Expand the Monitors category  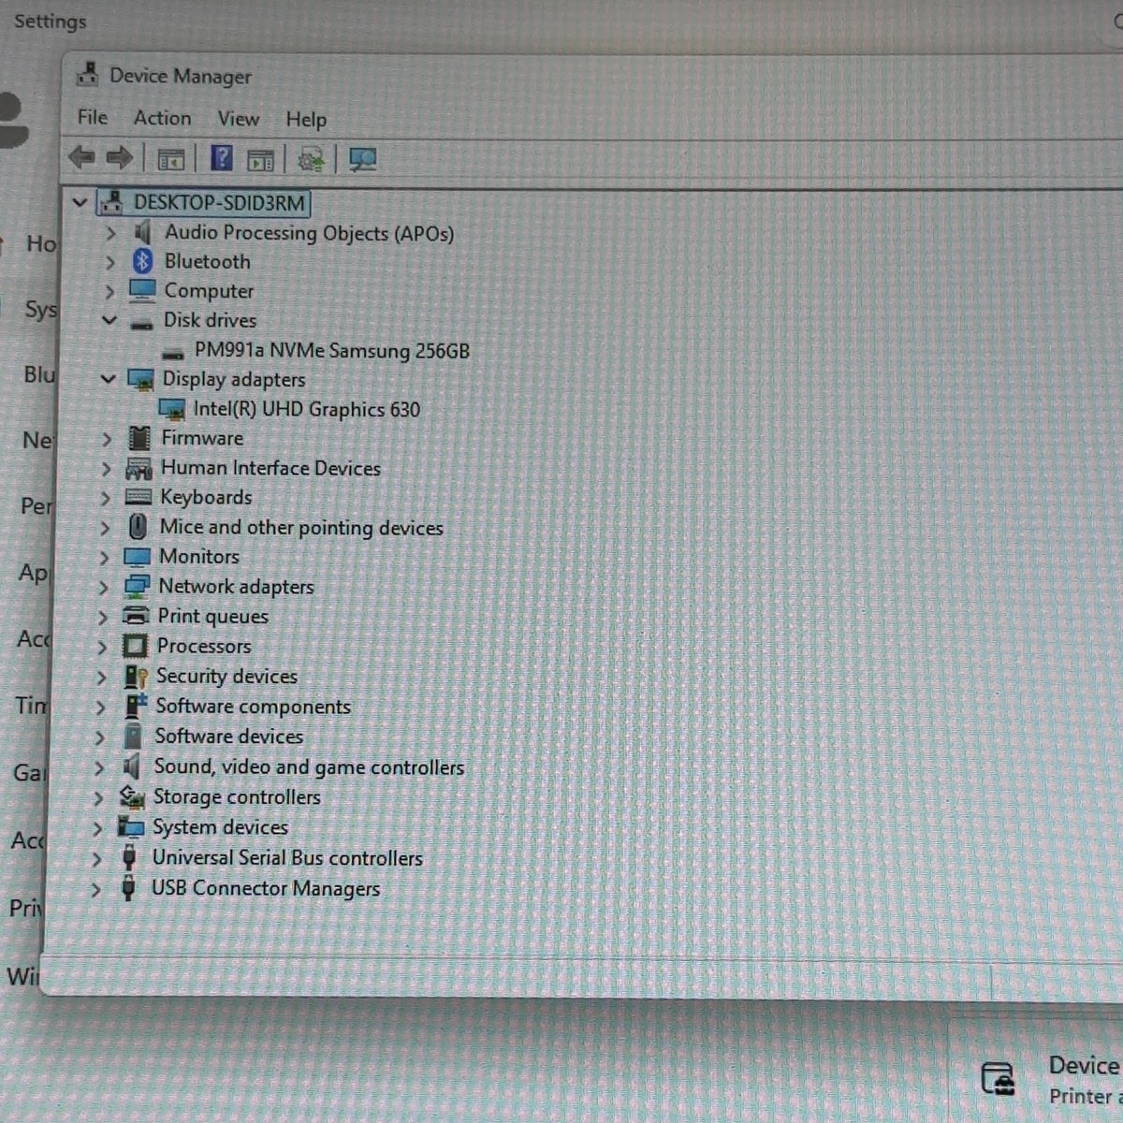click(x=104, y=558)
